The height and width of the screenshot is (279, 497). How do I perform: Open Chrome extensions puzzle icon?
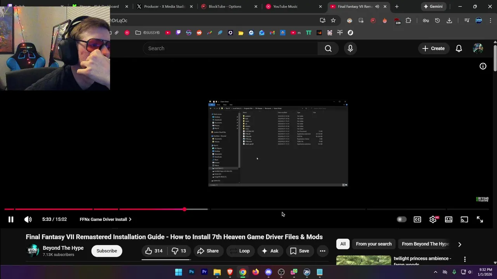[408, 21]
